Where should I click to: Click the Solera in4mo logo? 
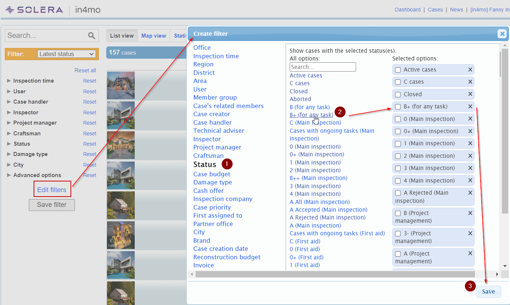coord(52,10)
